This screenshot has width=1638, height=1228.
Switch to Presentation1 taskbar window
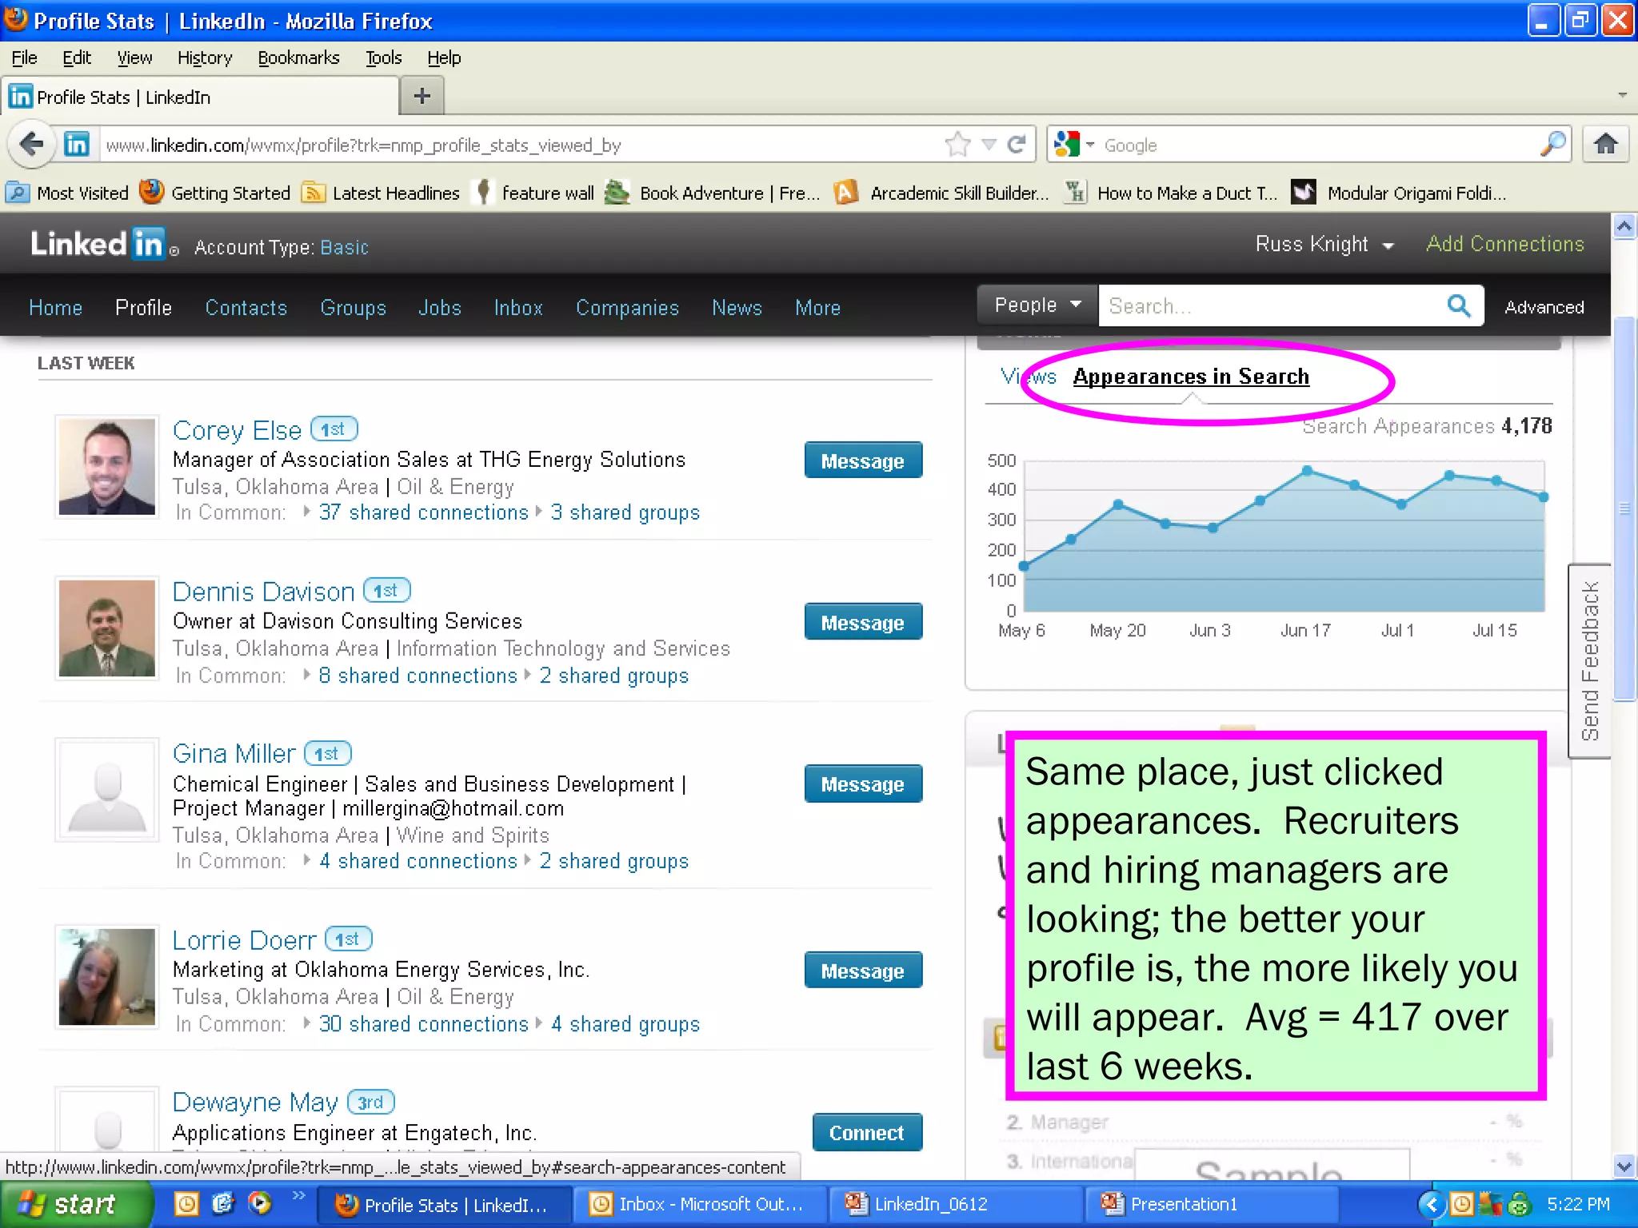[1210, 1204]
